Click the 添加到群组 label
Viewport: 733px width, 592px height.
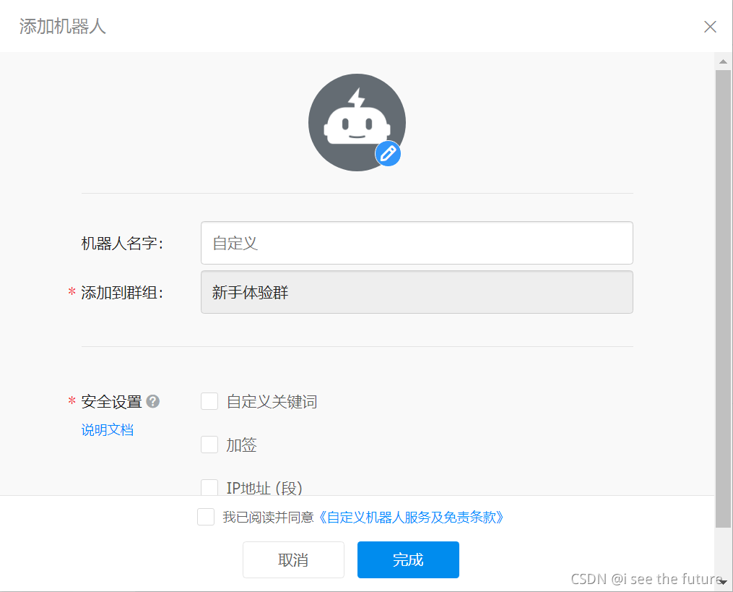[x=122, y=293]
